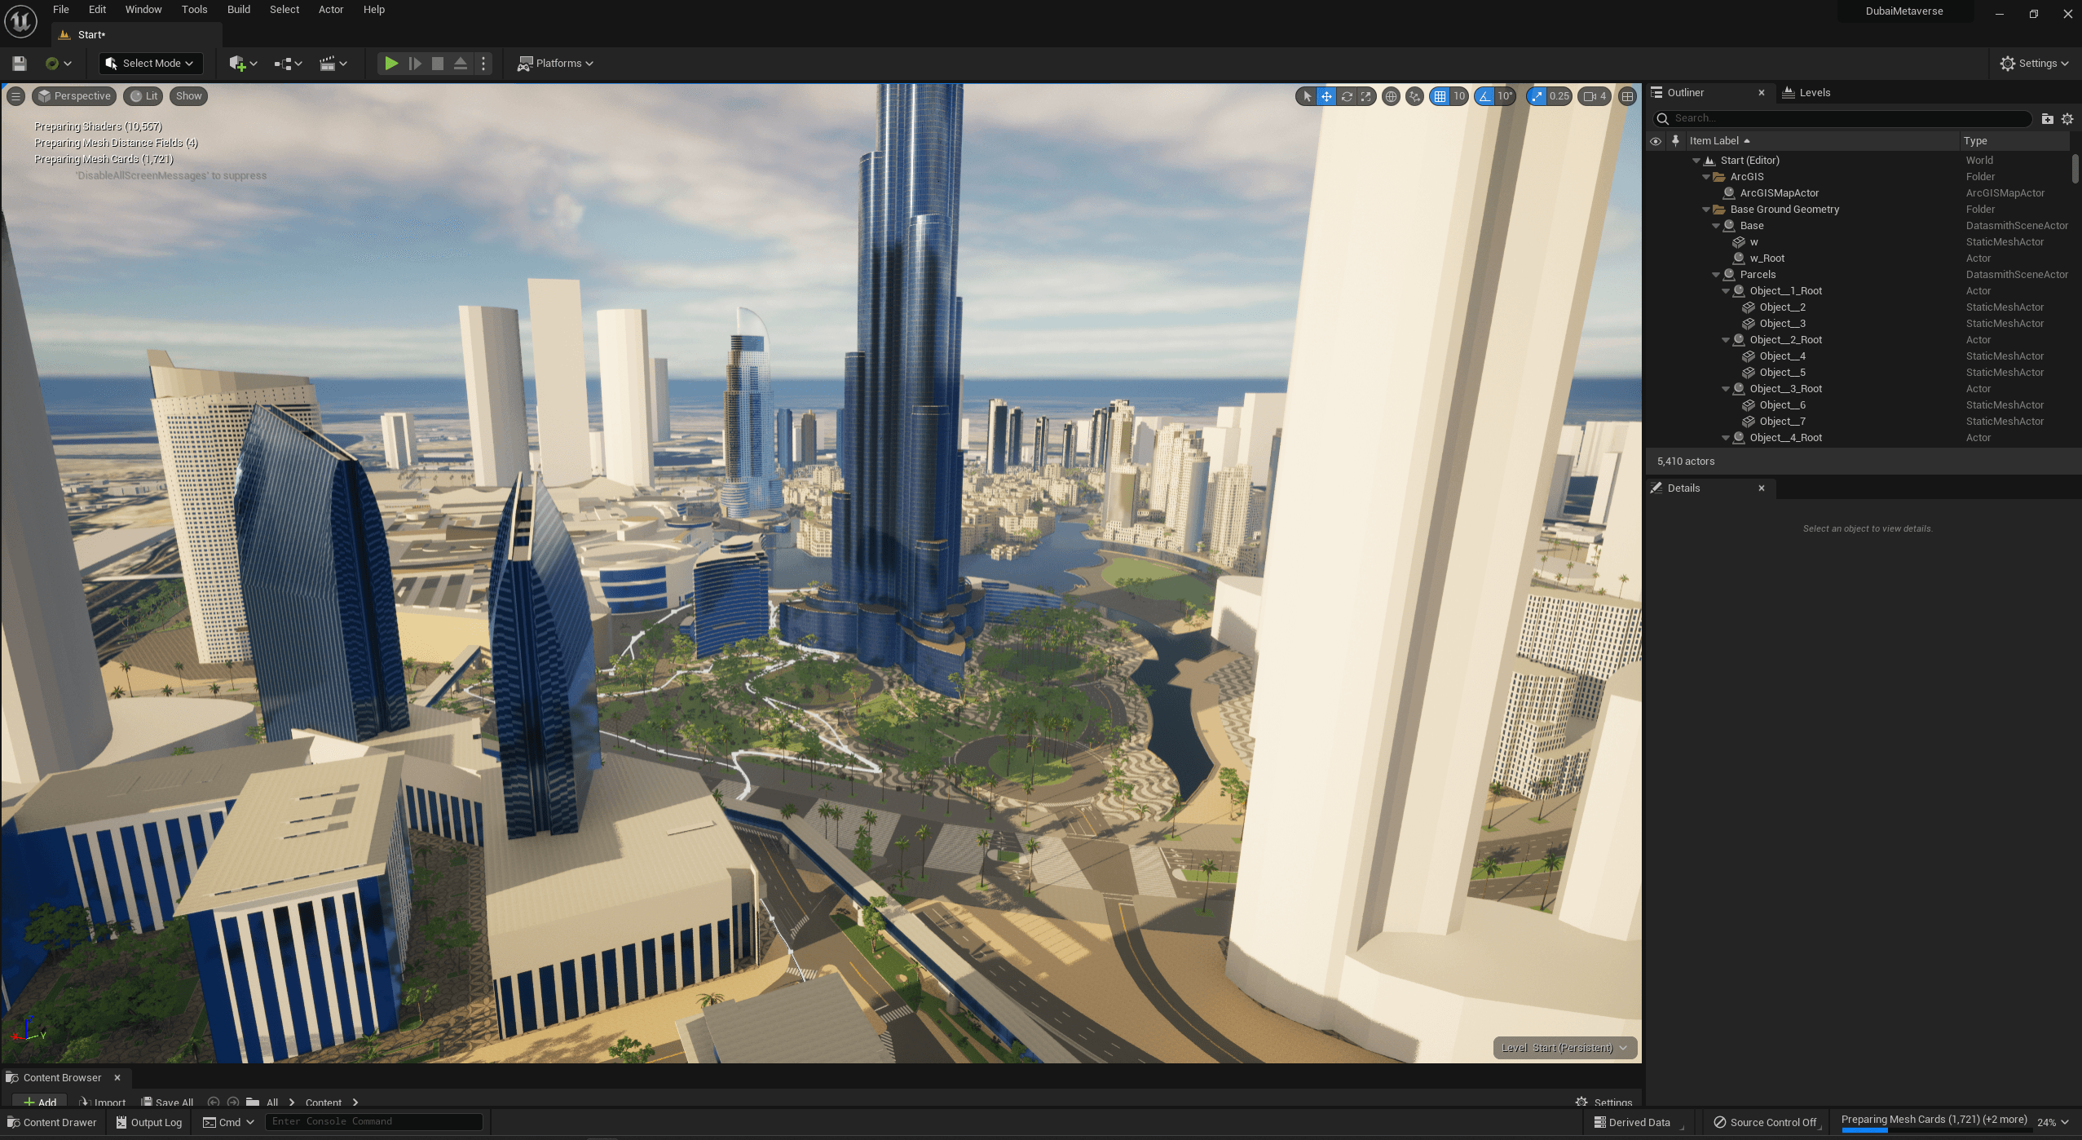2082x1140 pixels.
Task: Open the Level Start (Persistent) dropdown
Action: coord(1564,1048)
